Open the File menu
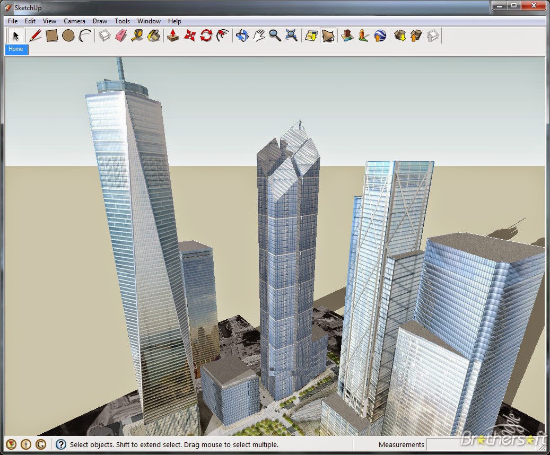Viewport: 550px width, 455px height. tap(13, 21)
